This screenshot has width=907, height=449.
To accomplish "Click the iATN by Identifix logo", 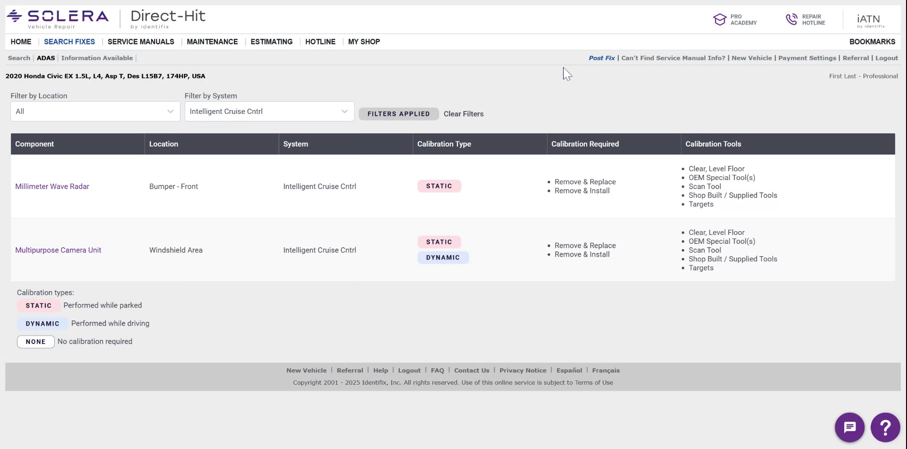I will tap(870, 19).
